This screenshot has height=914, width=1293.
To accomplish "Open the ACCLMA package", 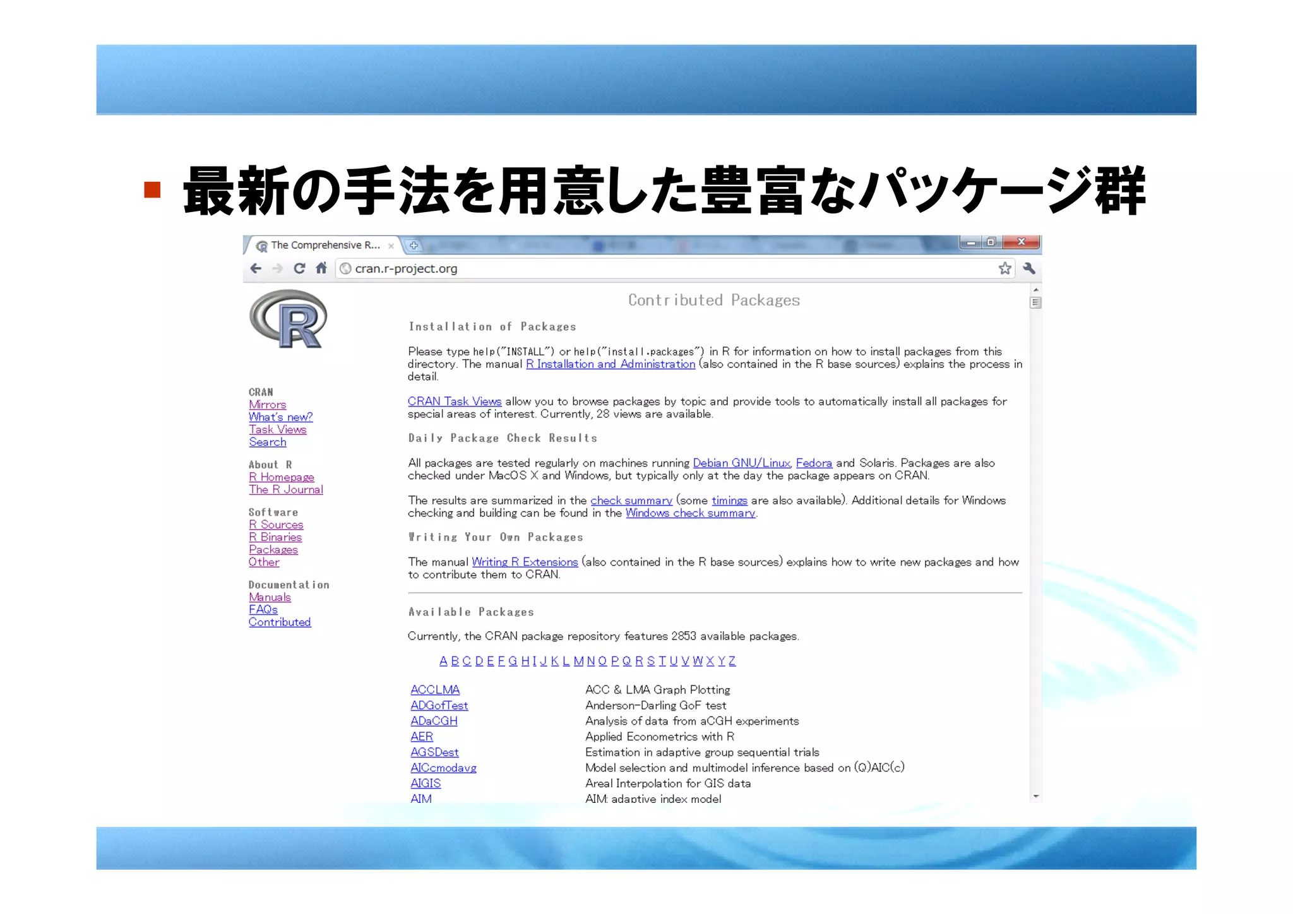I will [435, 690].
